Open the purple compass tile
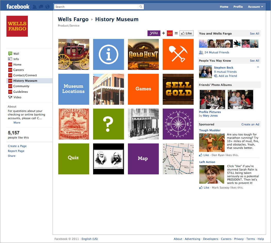This screenshot has height=243, width=271. [x=178, y=124]
